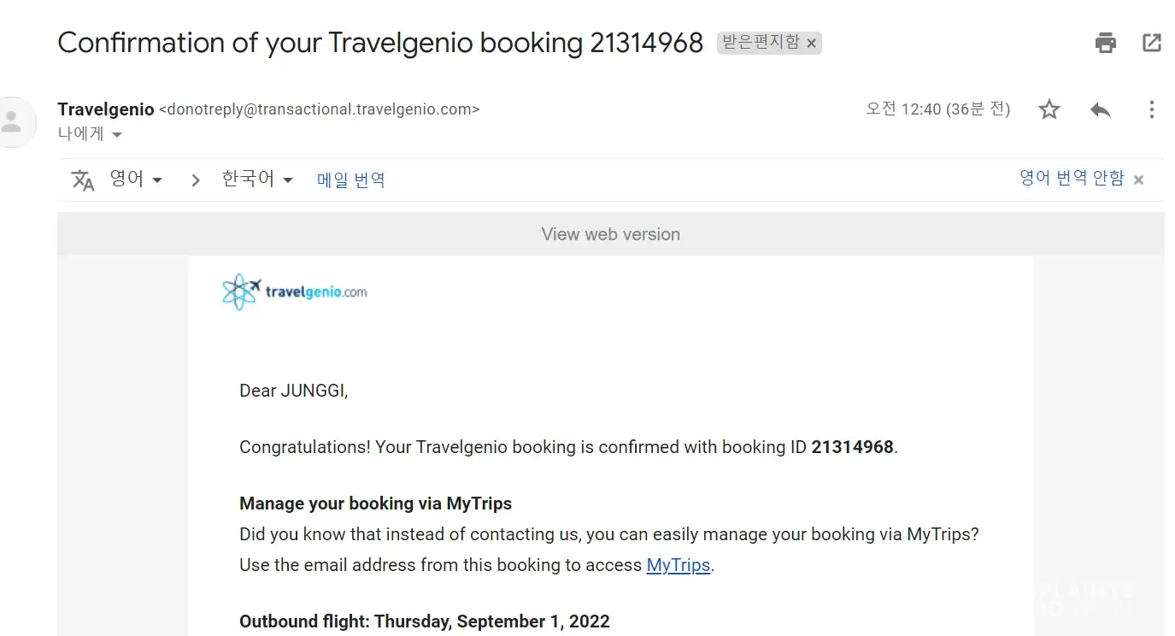The width and height of the screenshot is (1175, 636).
Task: Click the 메일 번역 link
Action: [x=350, y=180]
